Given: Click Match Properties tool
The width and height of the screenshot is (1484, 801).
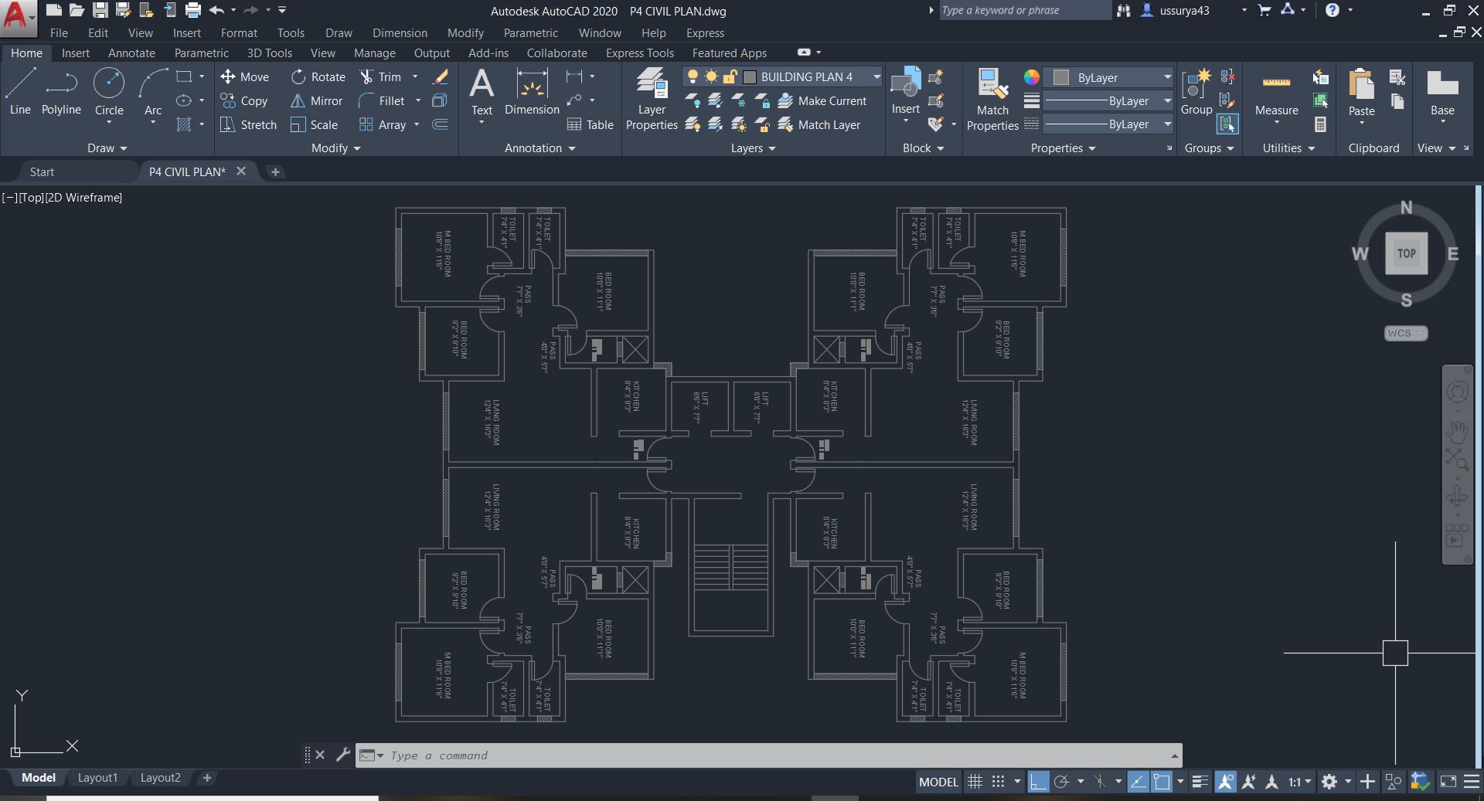Looking at the screenshot, I should (992, 99).
